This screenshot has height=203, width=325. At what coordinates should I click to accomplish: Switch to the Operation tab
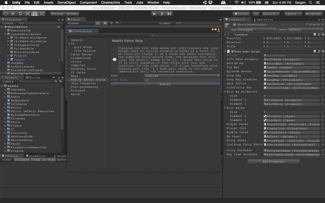263,19
